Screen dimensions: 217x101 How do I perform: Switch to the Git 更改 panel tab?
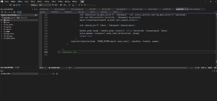(17, 68)
